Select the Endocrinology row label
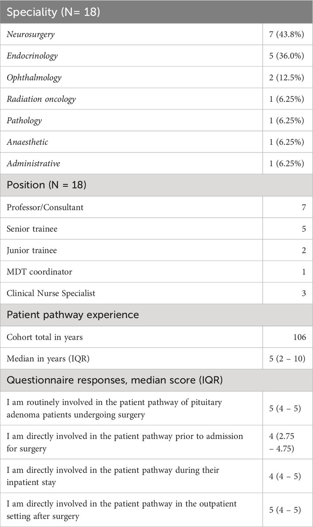The image size is (313, 527). 32,56
